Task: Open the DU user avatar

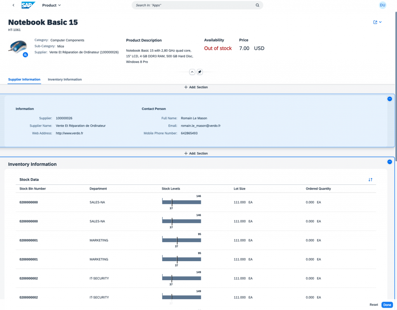Action: coord(382,5)
